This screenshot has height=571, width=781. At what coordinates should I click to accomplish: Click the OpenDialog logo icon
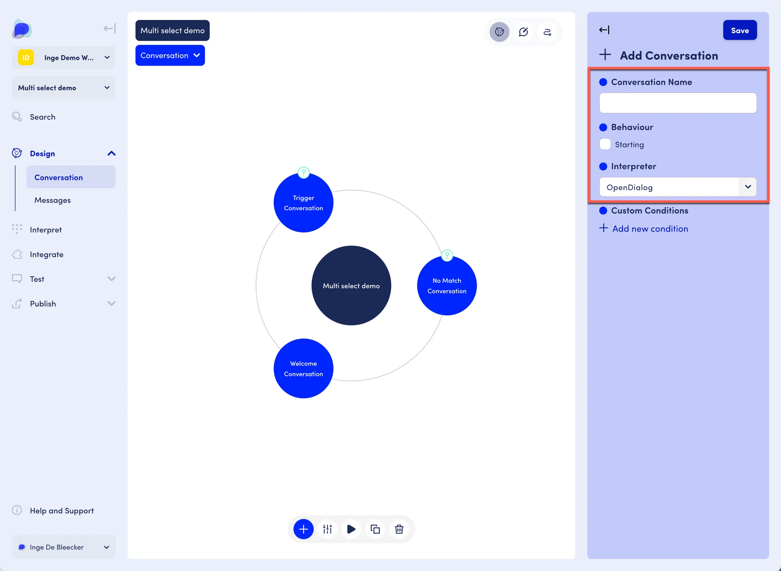click(21, 29)
